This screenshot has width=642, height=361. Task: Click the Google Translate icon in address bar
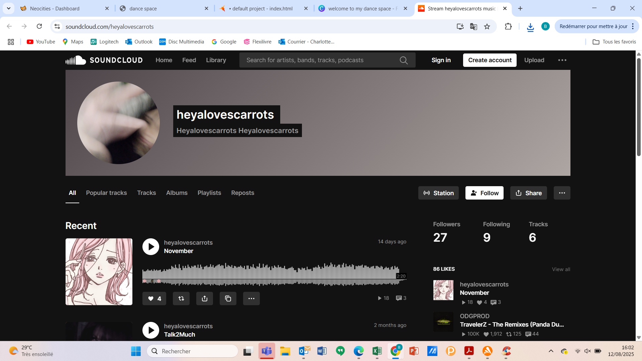point(473,26)
